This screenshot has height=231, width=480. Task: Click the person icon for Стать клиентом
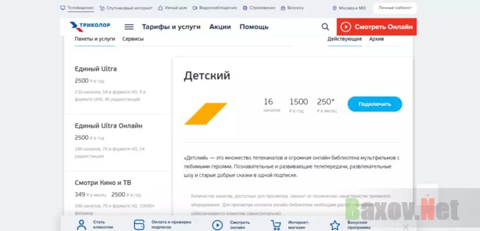pyautogui.click(x=82, y=225)
